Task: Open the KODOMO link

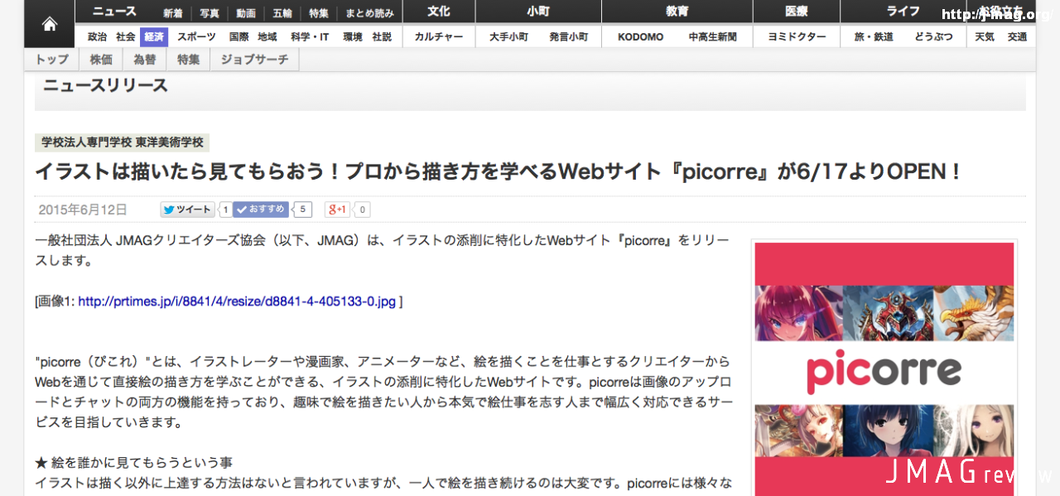Action: click(641, 36)
